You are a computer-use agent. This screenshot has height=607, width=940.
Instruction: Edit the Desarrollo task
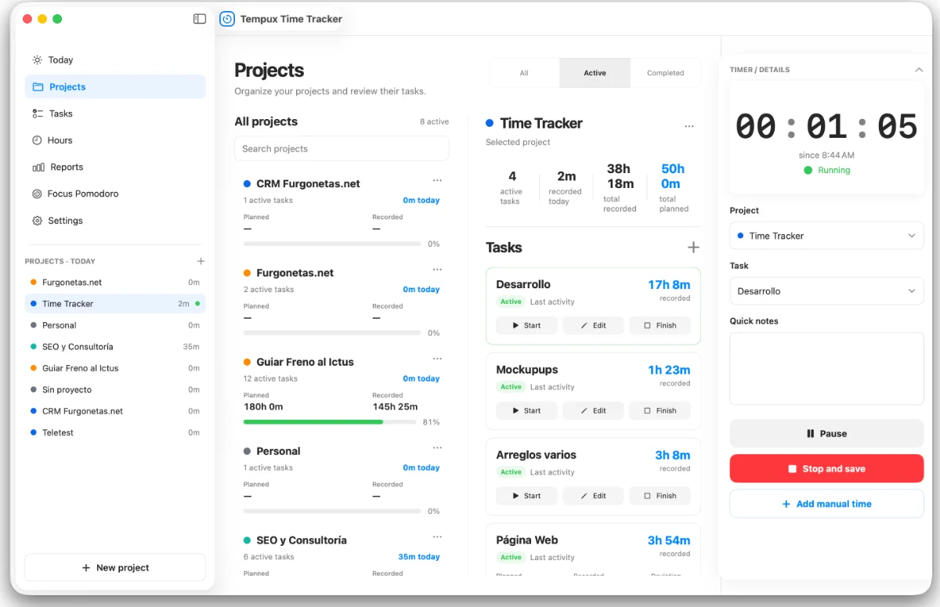594,325
